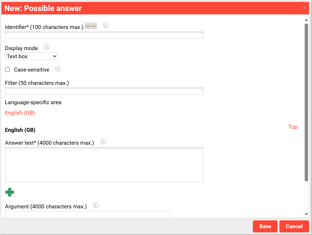Click the Answer text info icon
The height and width of the screenshot is (235, 312).
tap(103, 142)
